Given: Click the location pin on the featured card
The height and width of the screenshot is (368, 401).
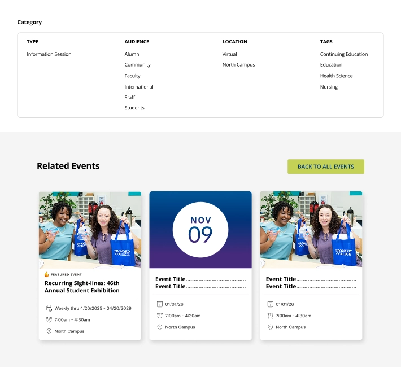Looking at the screenshot, I should pos(49,331).
